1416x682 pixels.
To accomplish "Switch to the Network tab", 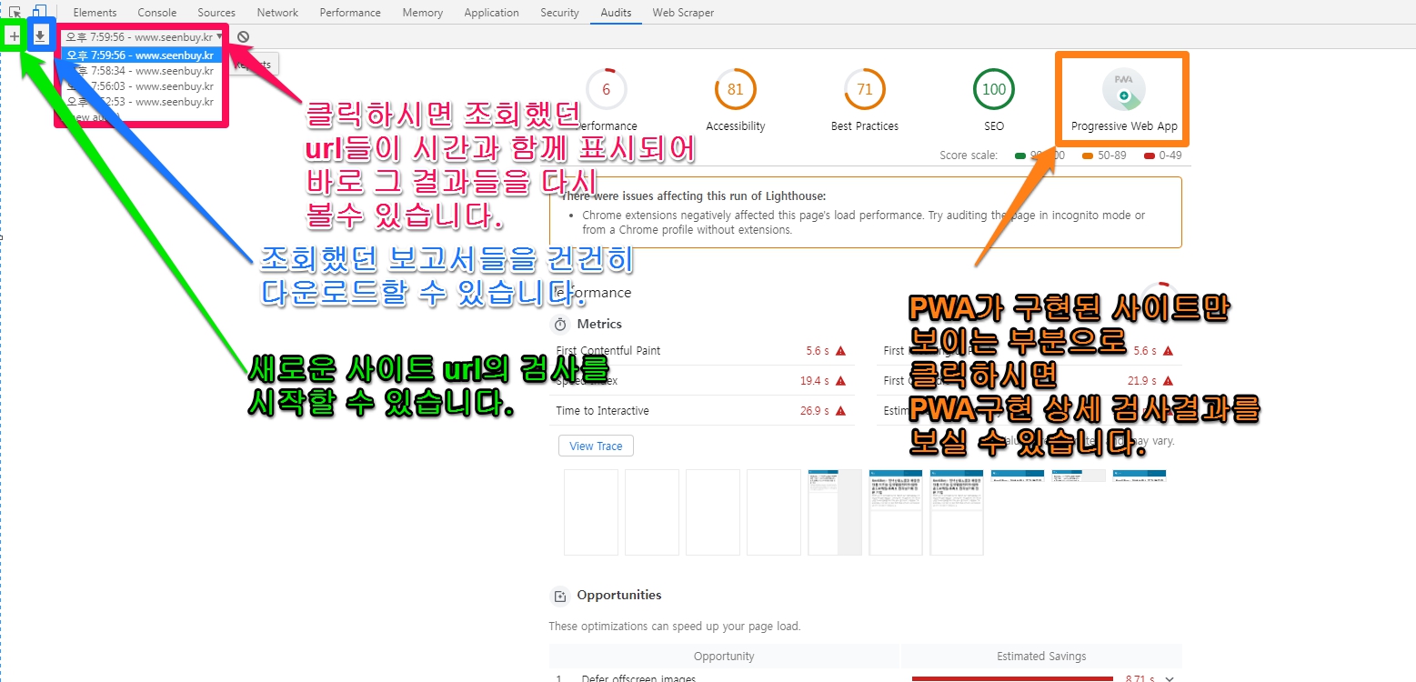I will coord(277,13).
